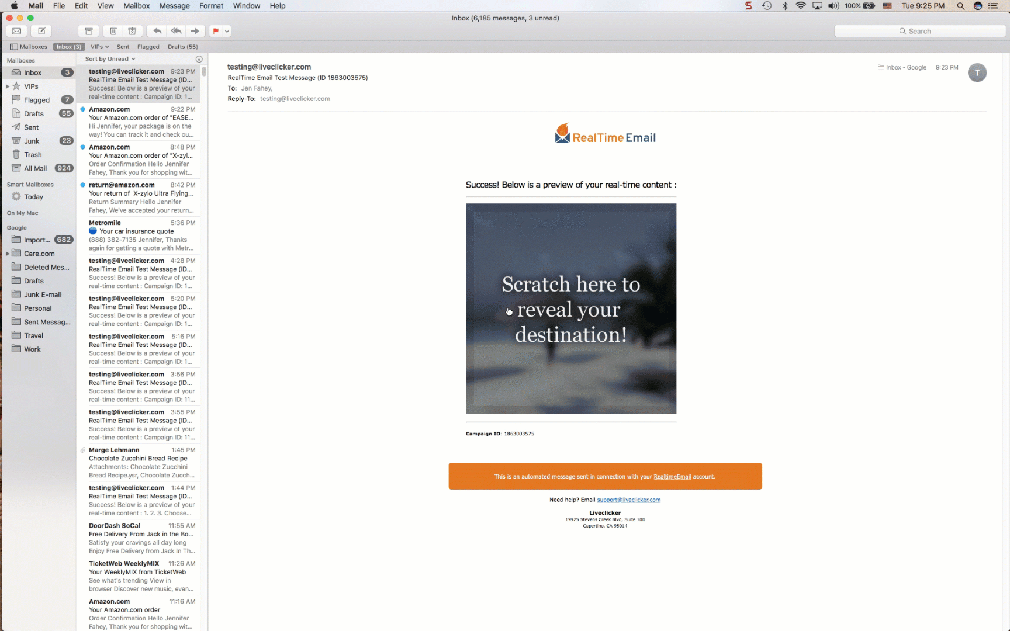Expand the Care.com folder
The height and width of the screenshot is (631, 1010).
click(8, 254)
